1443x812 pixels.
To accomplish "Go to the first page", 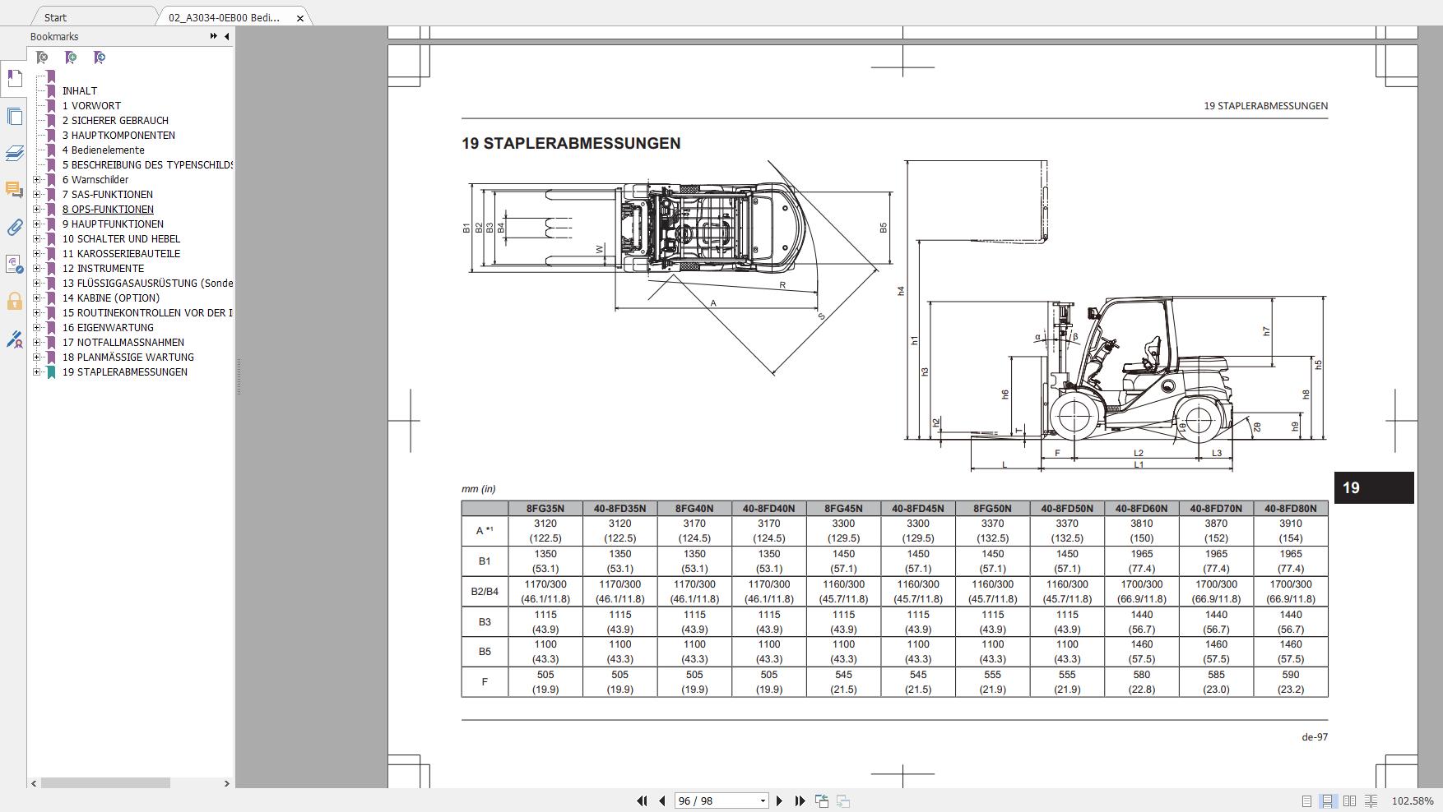I will 642,800.
